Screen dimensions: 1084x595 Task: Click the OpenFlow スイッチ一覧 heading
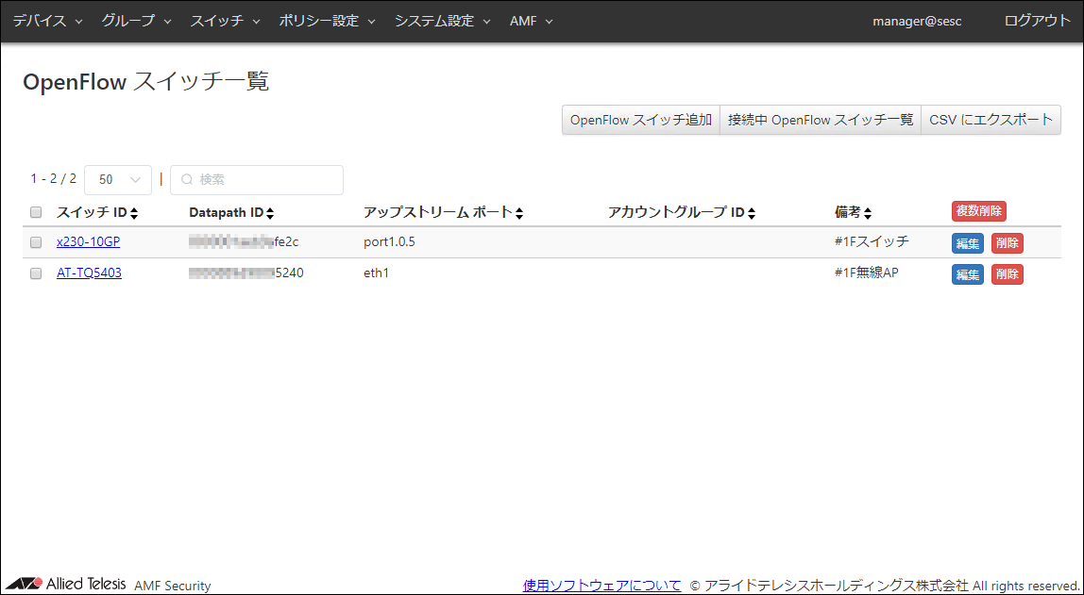[145, 82]
